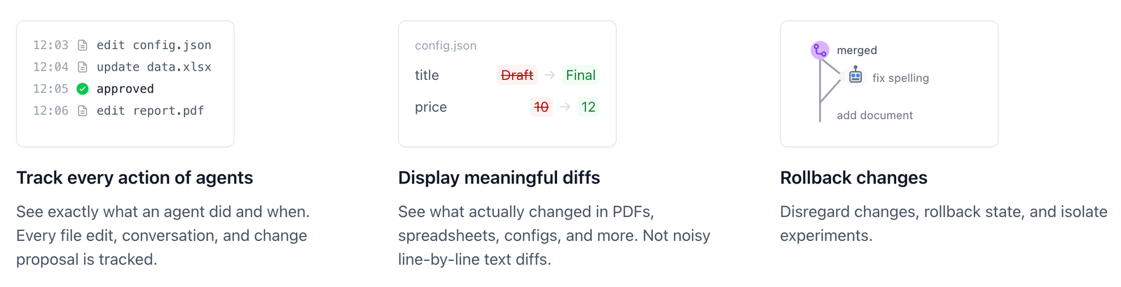Image resolution: width=1121 pixels, height=287 pixels.
Task: Click the red struck-through 10 price
Action: pyautogui.click(x=541, y=107)
